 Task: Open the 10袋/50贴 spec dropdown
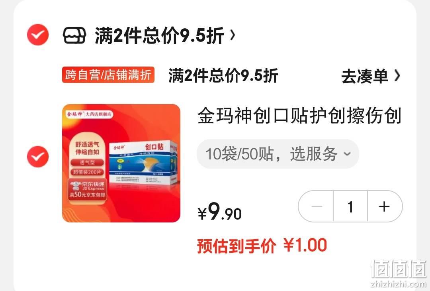click(x=278, y=154)
